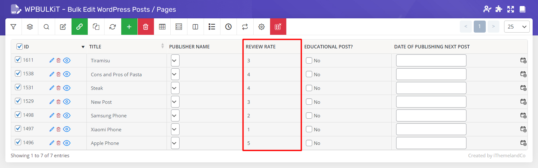
Task: Uncheck the select-all checkbox beside ID
Action: (x=20, y=47)
